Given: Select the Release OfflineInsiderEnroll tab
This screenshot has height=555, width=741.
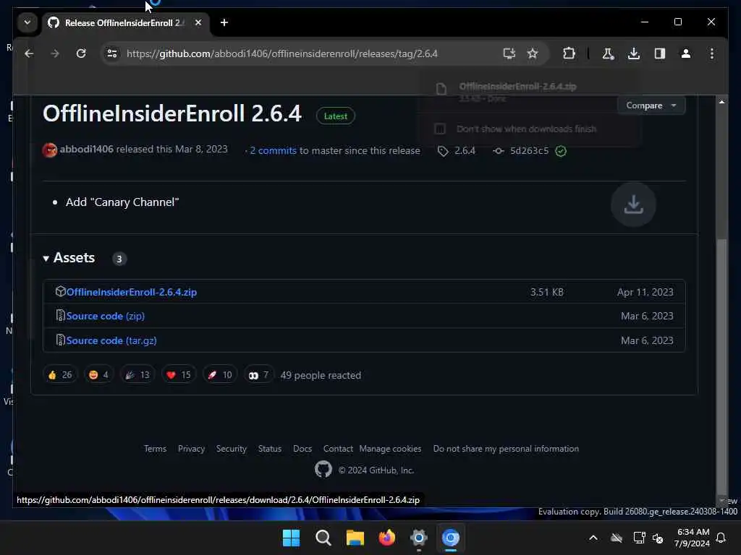Looking at the screenshot, I should (x=125, y=22).
